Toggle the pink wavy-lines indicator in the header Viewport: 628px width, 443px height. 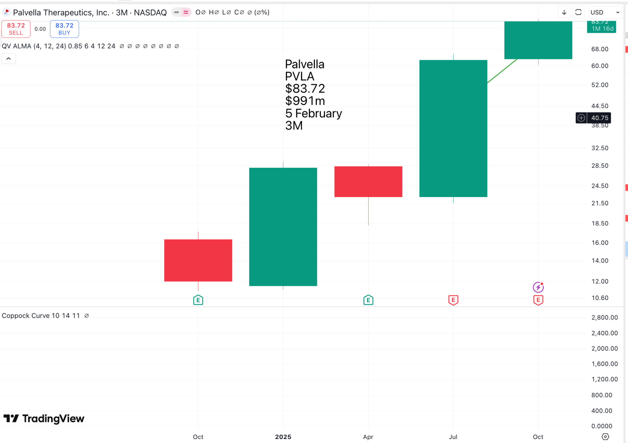(x=186, y=12)
